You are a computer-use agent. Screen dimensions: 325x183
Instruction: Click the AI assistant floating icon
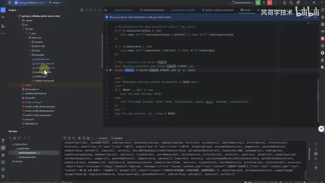(x=321, y=129)
